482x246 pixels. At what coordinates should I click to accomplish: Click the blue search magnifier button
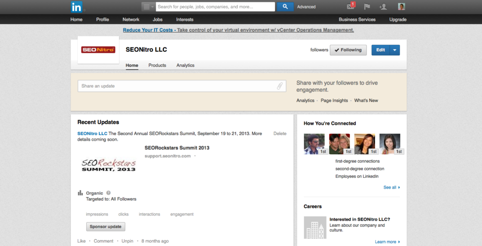tap(285, 7)
